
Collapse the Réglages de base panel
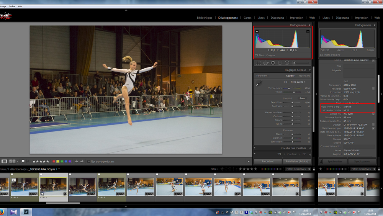point(310,70)
